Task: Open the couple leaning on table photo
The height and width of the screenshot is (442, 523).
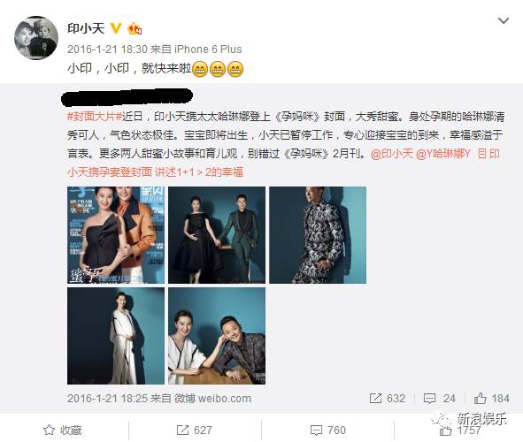Action: 217,336
